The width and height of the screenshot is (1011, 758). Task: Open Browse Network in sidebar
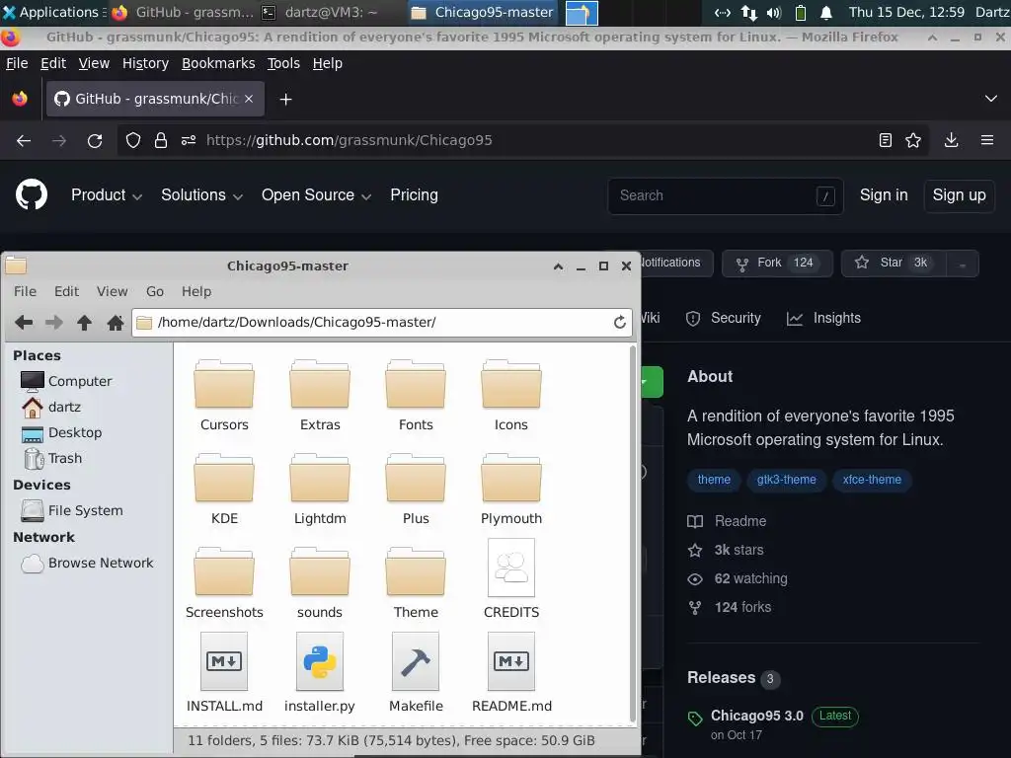[87, 563]
